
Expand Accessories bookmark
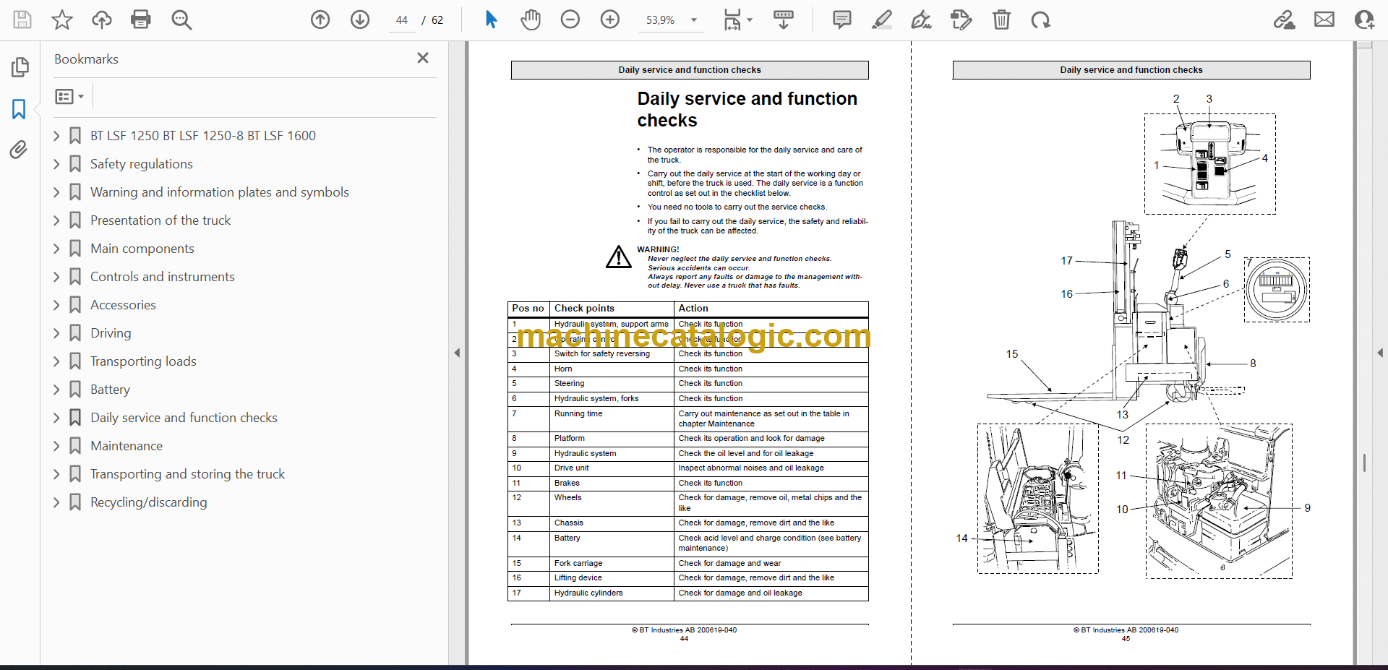(x=56, y=305)
